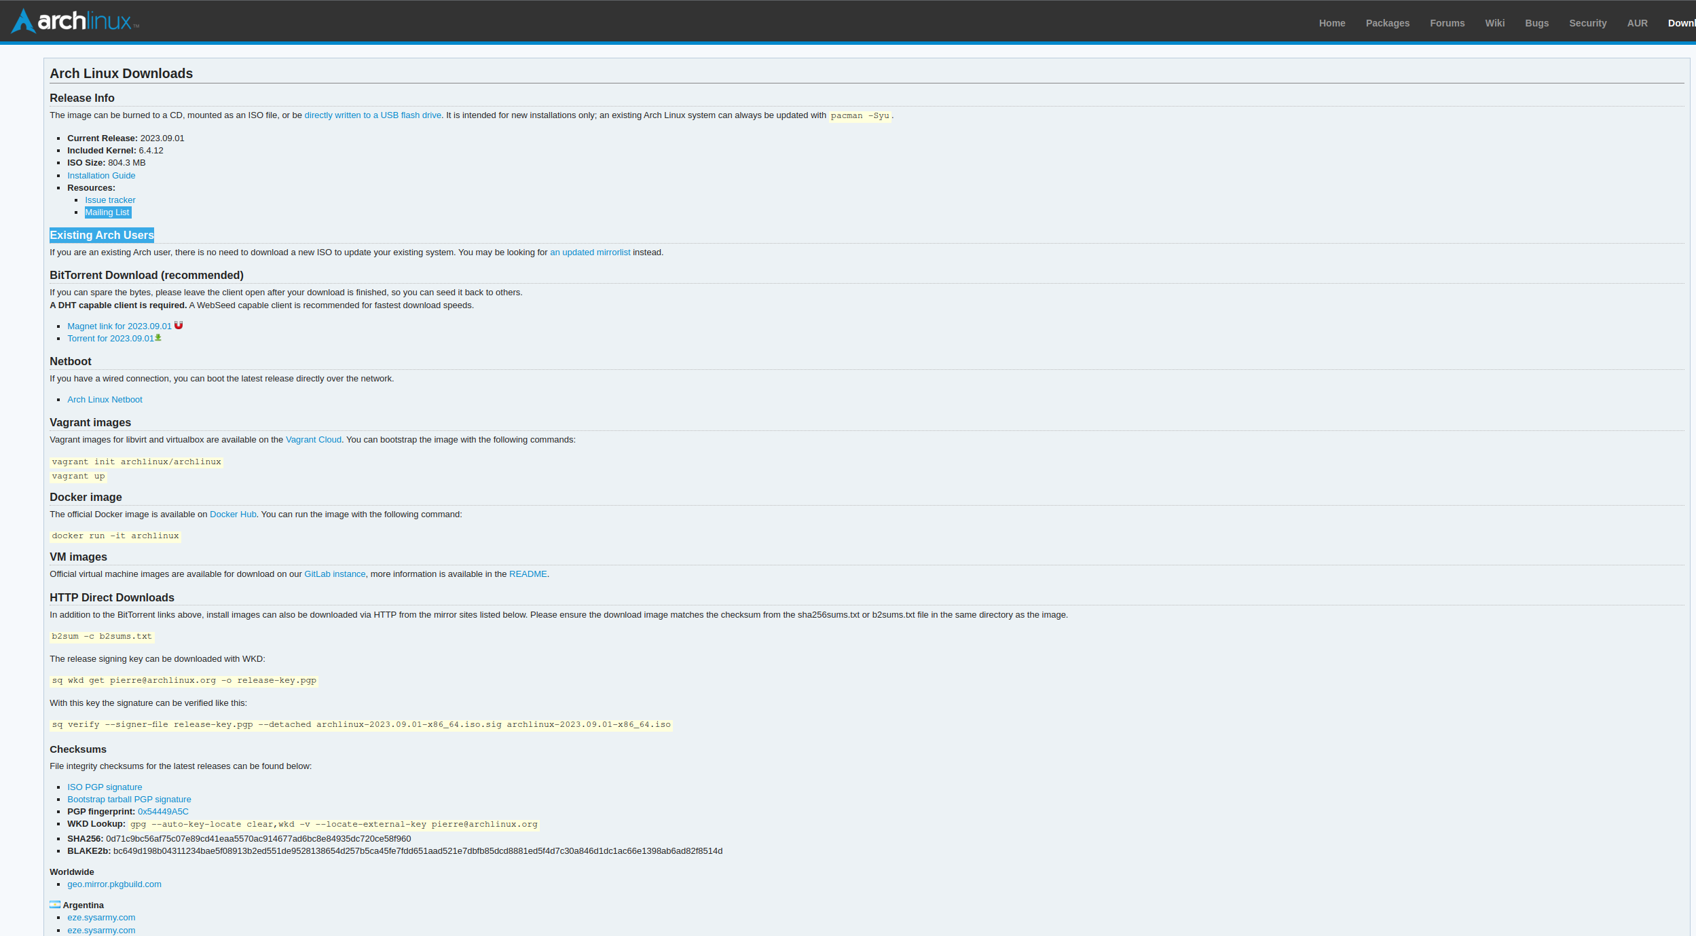
Task: Open the Docker Hub link
Action: (233, 514)
